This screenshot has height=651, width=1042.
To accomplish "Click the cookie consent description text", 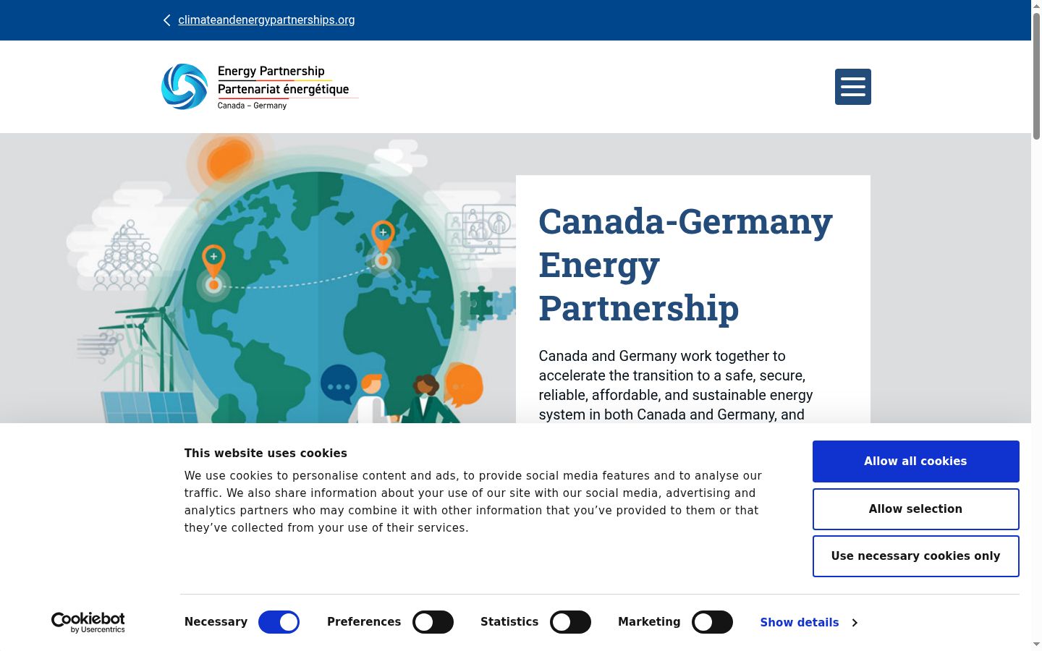I will pos(473,502).
